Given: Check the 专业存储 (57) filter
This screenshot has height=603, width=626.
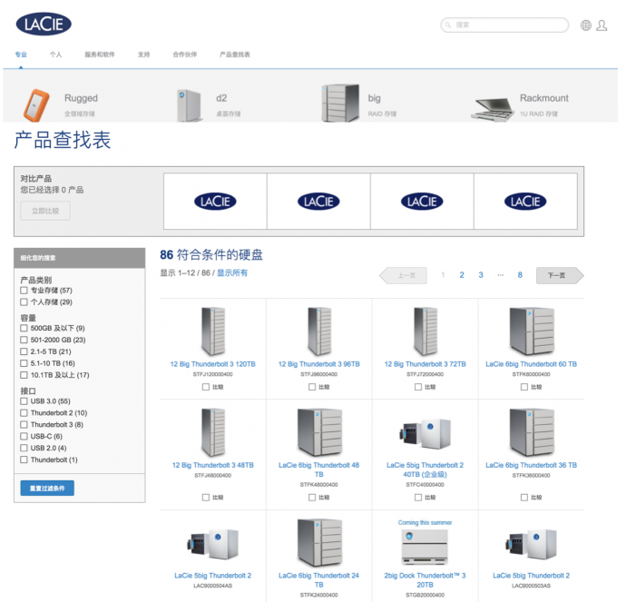Looking at the screenshot, I should (24, 290).
